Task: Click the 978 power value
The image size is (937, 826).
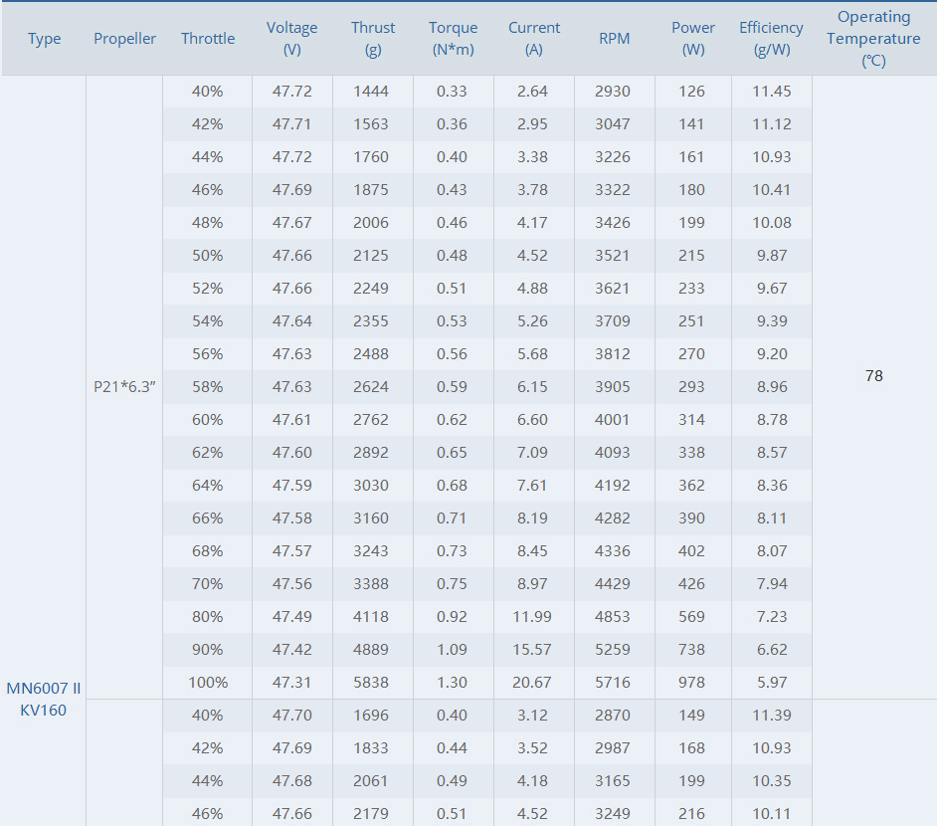Action: [x=691, y=683]
